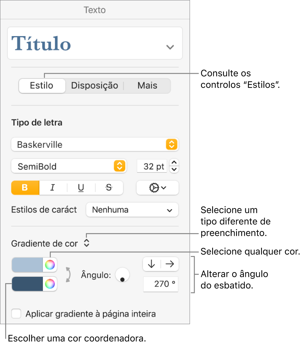
Task: Swap the two gradient colors
Action: click(68, 274)
